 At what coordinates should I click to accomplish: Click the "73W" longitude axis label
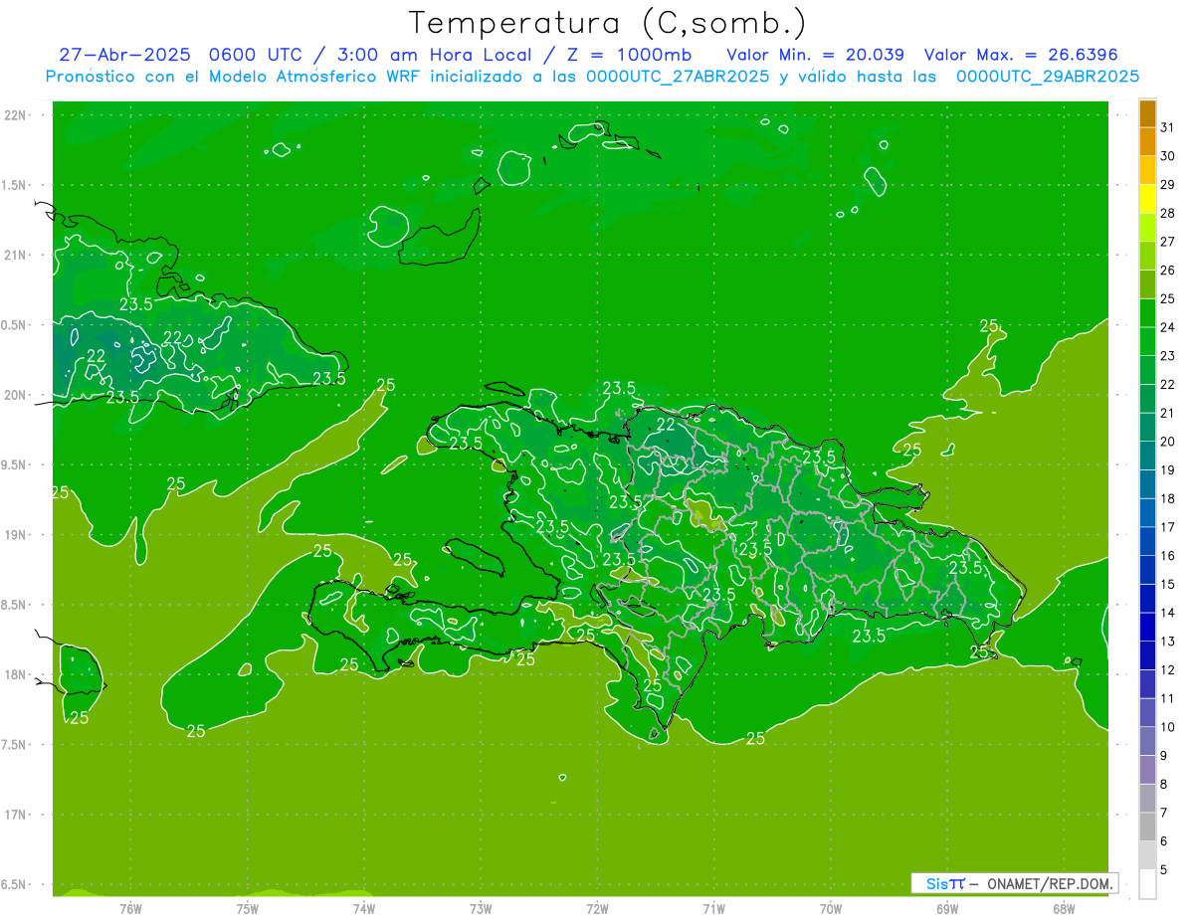click(481, 909)
